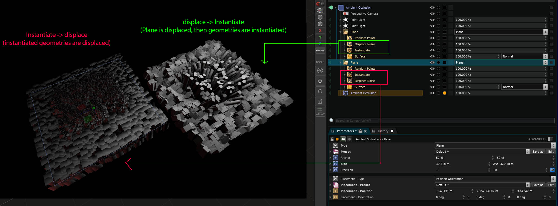Toggle visibility of Perspective Camera layer
The height and width of the screenshot is (206, 558).
[432, 14]
